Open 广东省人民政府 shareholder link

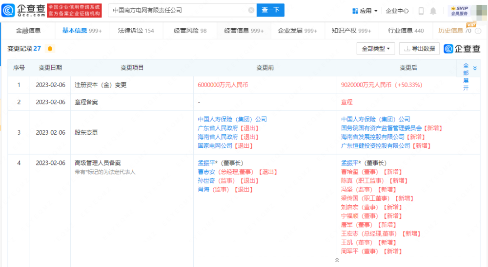218,128
